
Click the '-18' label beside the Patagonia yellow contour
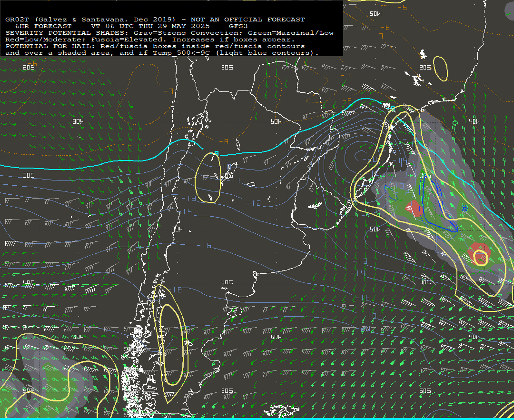point(175,290)
